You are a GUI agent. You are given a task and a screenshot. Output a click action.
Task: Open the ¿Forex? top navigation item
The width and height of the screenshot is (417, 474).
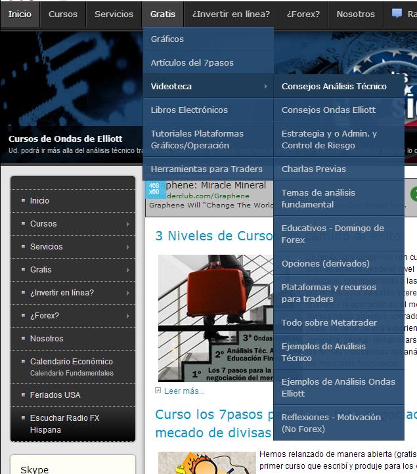pyautogui.click(x=303, y=14)
